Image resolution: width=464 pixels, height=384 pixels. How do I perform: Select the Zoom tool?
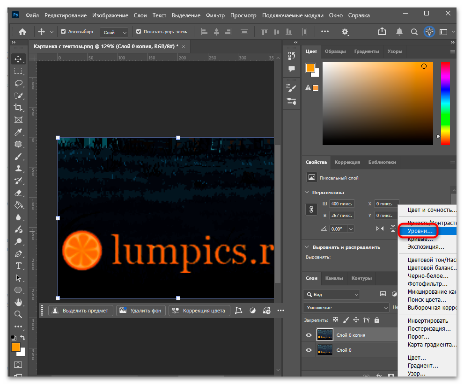[18, 314]
